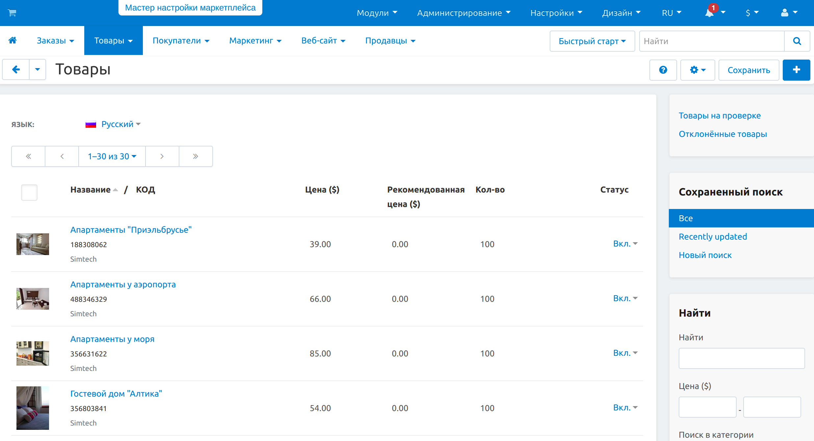Open the Маркетинг menu
814x441 pixels.
[255, 40]
